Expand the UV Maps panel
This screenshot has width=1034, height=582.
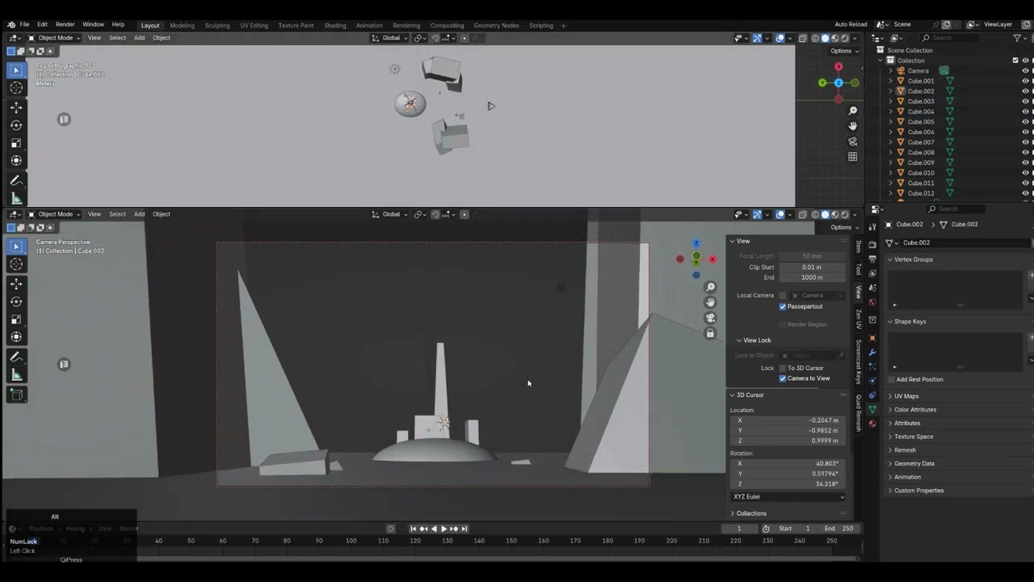coord(906,396)
